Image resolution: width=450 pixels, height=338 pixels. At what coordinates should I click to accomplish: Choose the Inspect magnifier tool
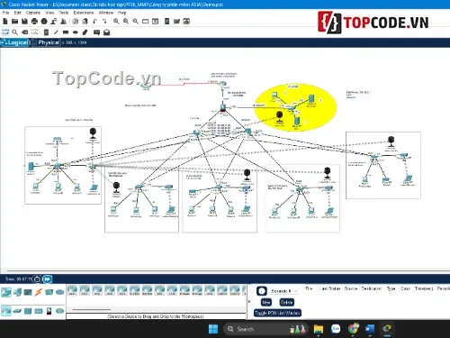coord(14,32)
